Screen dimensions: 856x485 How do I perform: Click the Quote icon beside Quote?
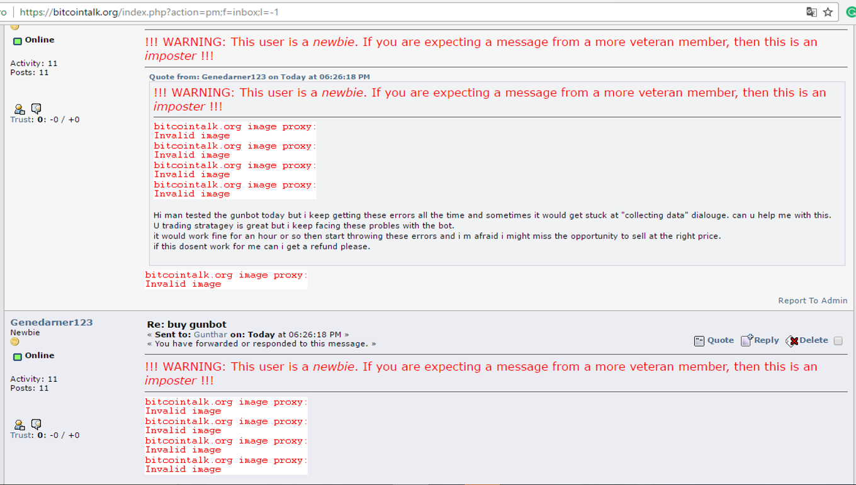click(699, 341)
